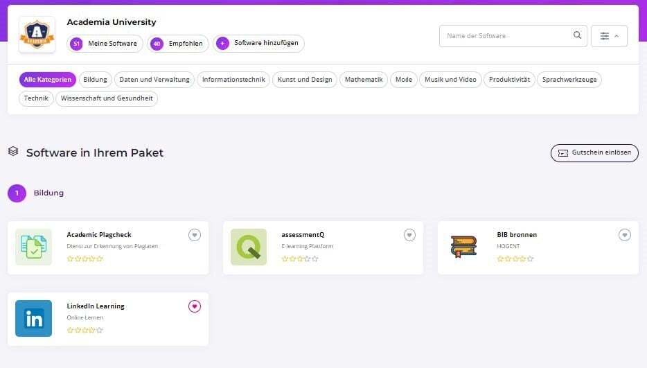Image resolution: width=647 pixels, height=368 pixels.
Task: Open Meine Software list
Action: pos(105,44)
